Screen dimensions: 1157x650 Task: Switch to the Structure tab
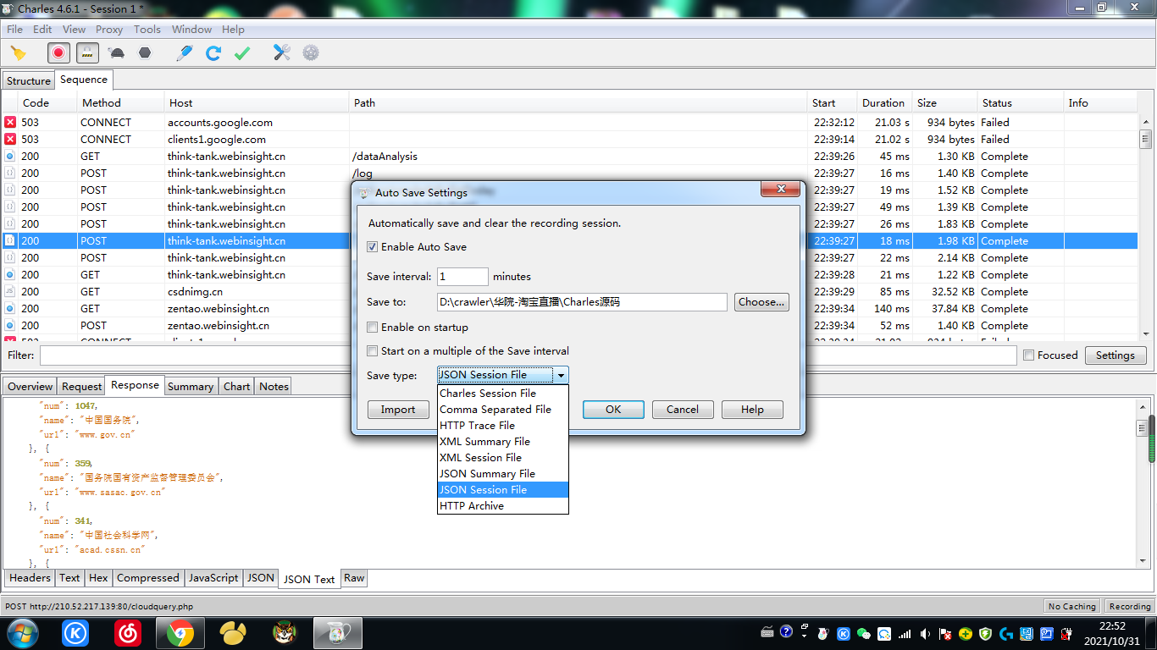pyautogui.click(x=29, y=81)
